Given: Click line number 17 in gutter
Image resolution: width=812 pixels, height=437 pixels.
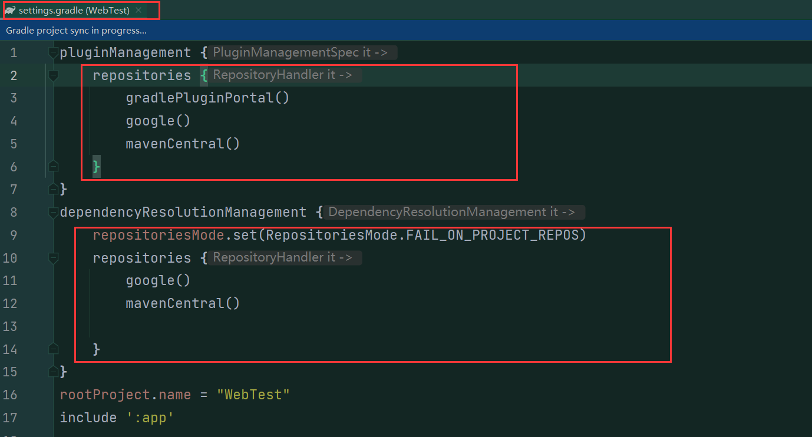Looking at the screenshot, I should [10, 418].
